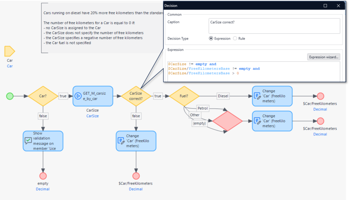Select the GET_M_carsize_by_car activity box
349x200 pixels.
(x=93, y=96)
